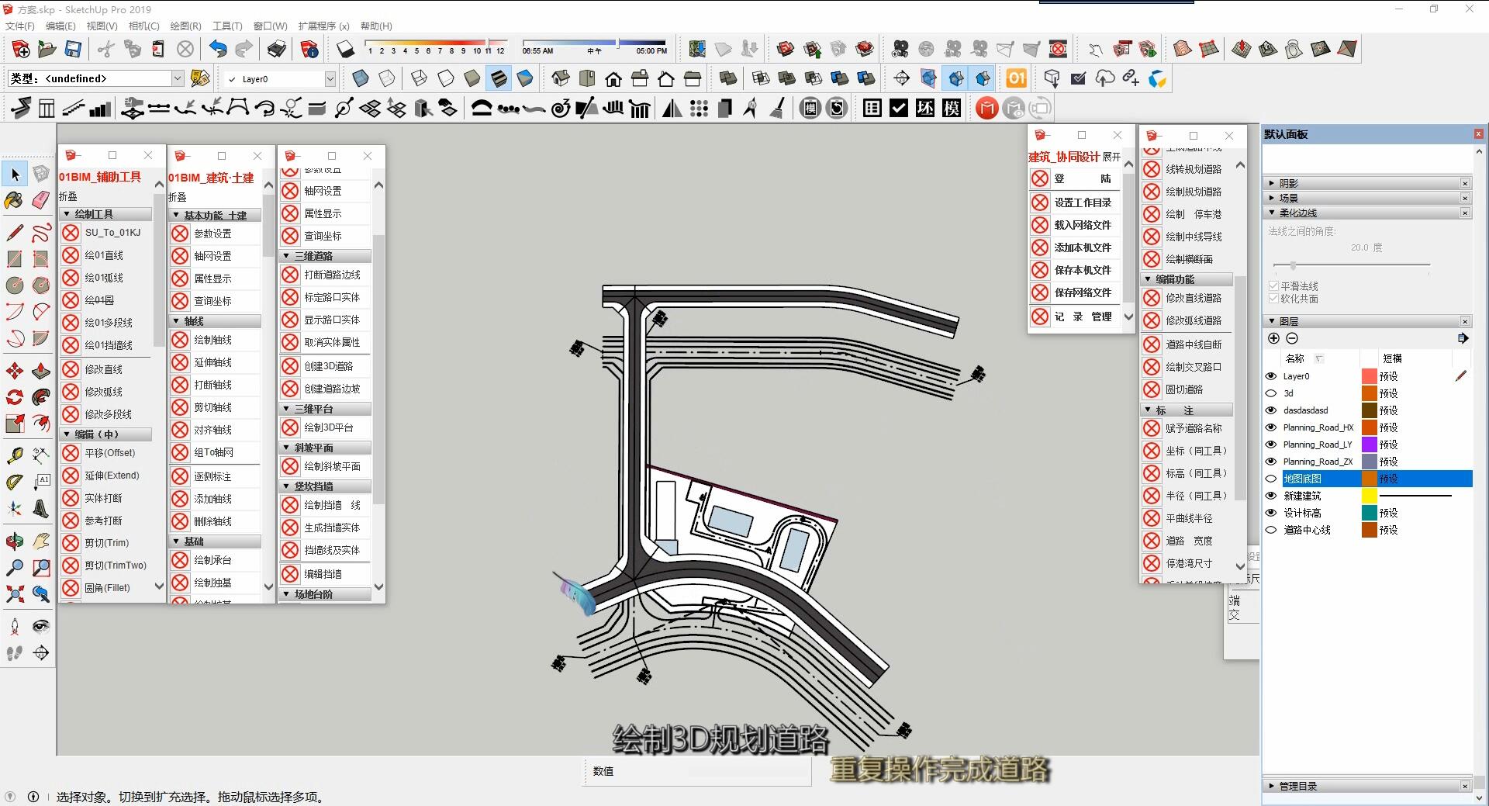The image size is (1489, 806).
Task: Activate the Move tool
Action: coord(14,371)
